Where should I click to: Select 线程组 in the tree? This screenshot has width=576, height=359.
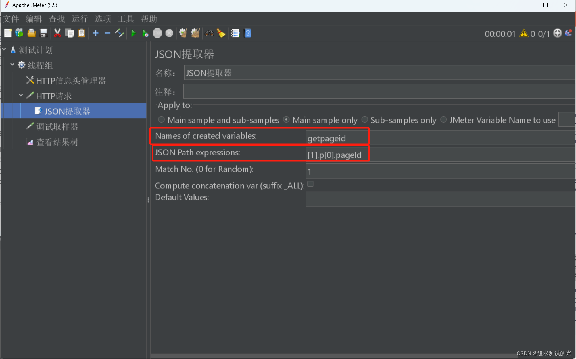coord(40,65)
